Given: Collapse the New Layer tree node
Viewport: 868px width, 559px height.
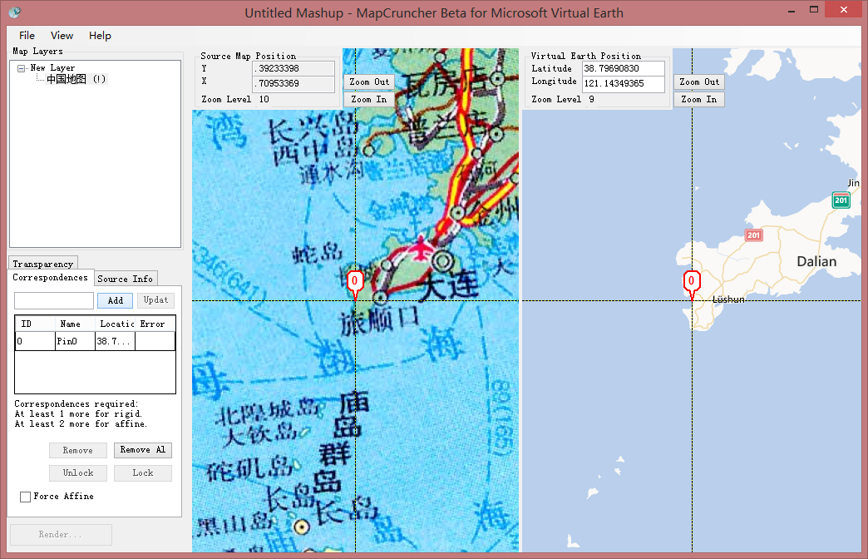Looking at the screenshot, I should pyautogui.click(x=21, y=68).
